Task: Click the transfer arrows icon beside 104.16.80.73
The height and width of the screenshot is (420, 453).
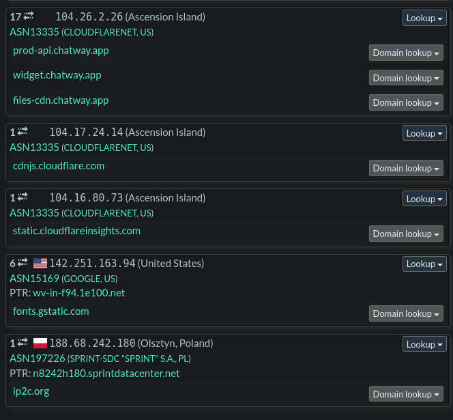Action: pos(23,197)
